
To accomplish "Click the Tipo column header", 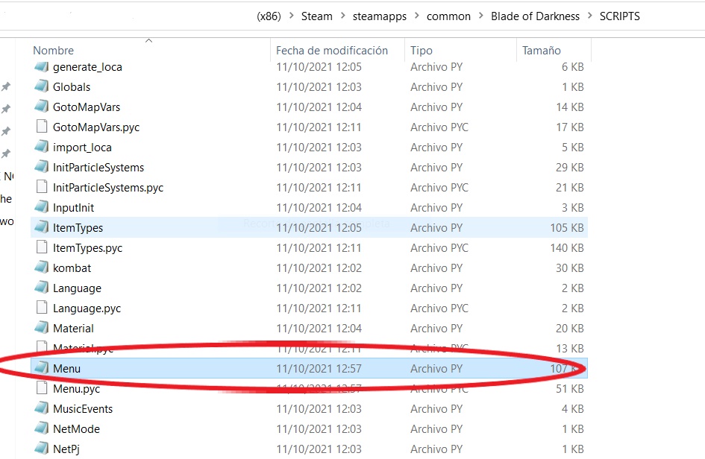I will (x=422, y=51).
